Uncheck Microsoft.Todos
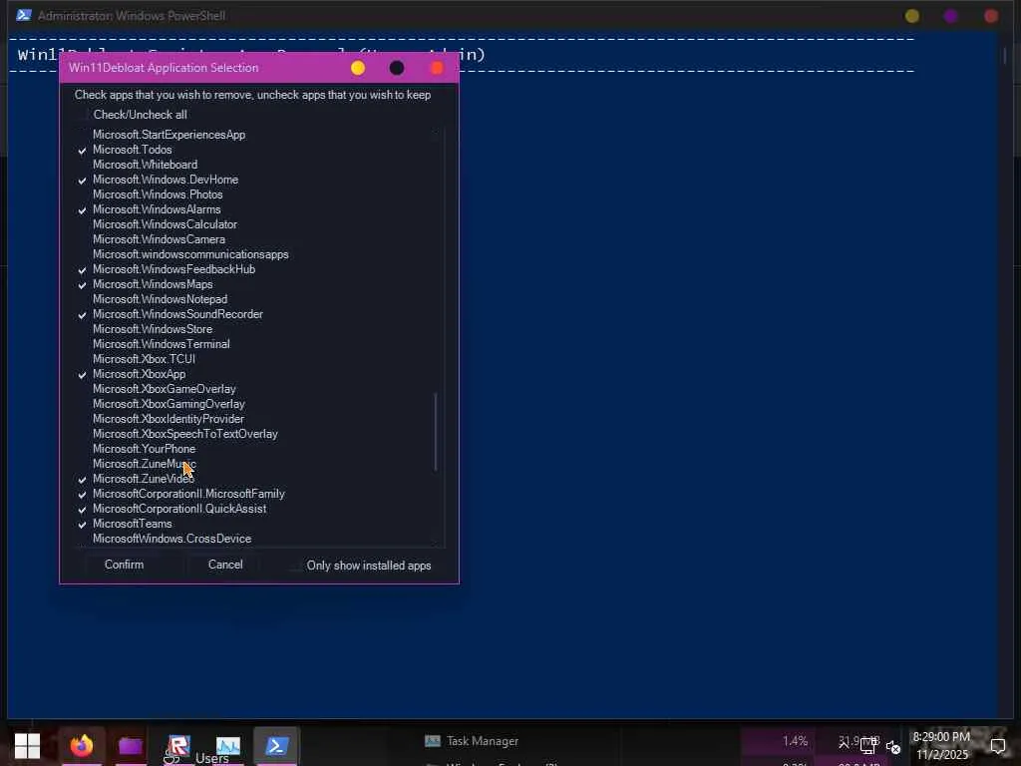 click(82, 151)
